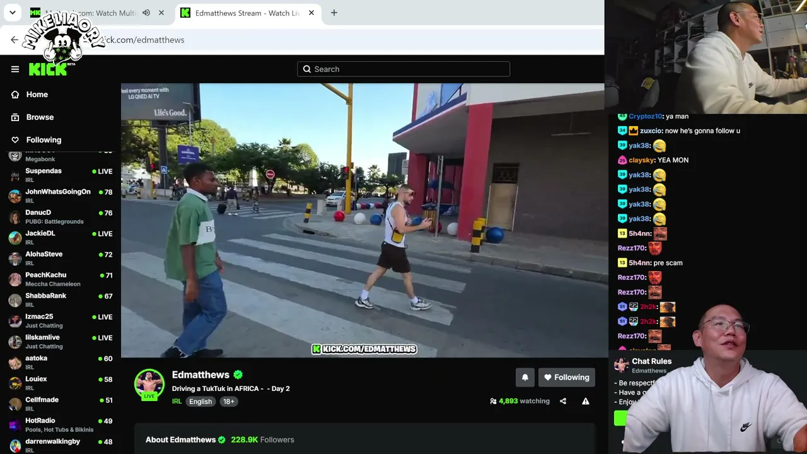This screenshot has width=807, height=454.
Task: Click the search magnifier icon
Action: (307, 69)
